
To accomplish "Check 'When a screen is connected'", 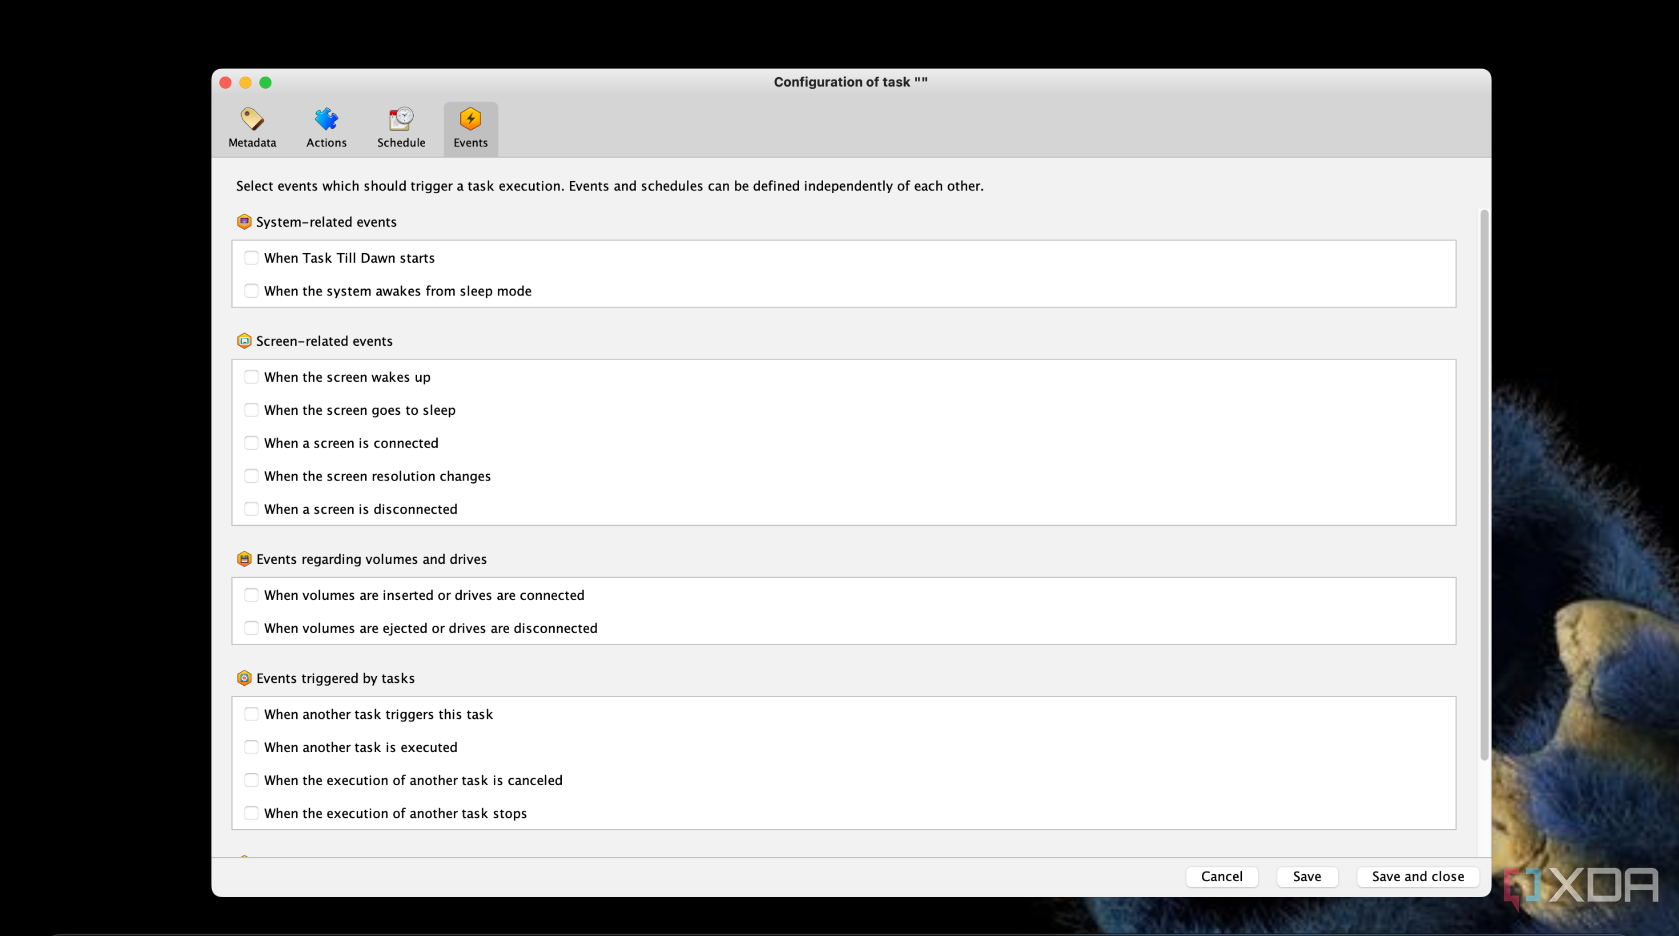I will 251,443.
